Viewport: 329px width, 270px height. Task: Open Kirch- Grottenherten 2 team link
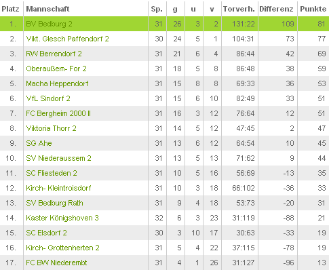[62, 248]
